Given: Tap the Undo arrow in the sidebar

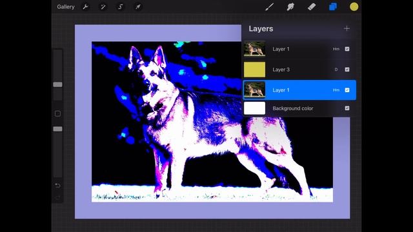Looking at the screenshot, I should click(57, 186).
